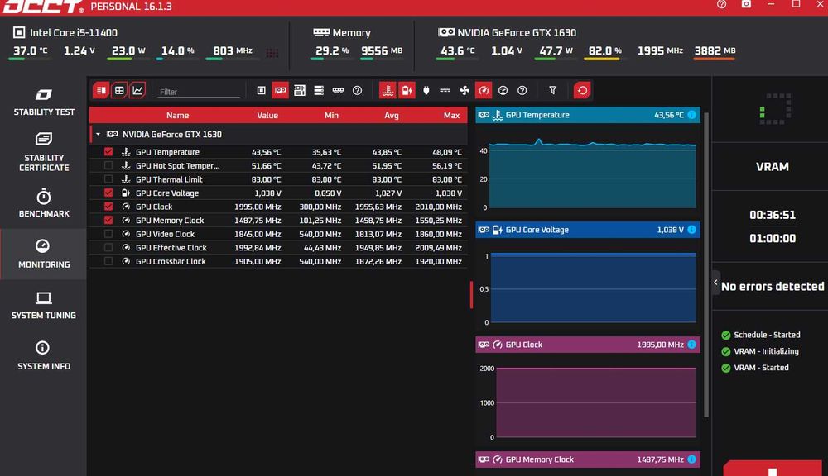This screenshot has width=828, height=476.
Task: Click the GPU Clock graph title bar
Action: pos(588,345)
